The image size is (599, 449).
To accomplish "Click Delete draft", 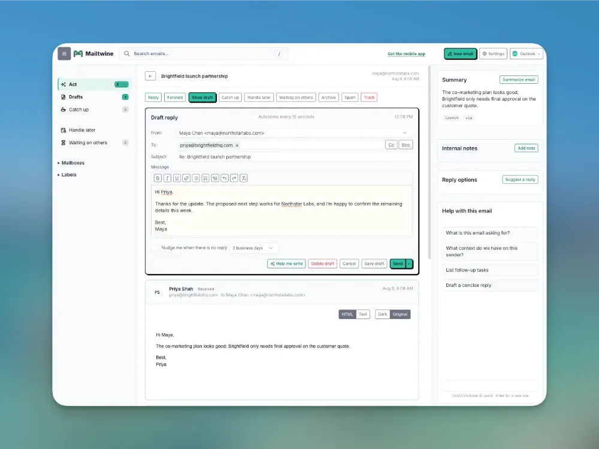I will pos(322,264).
